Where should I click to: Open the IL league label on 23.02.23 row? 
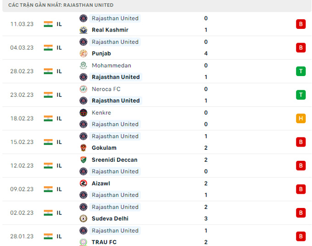59,95
